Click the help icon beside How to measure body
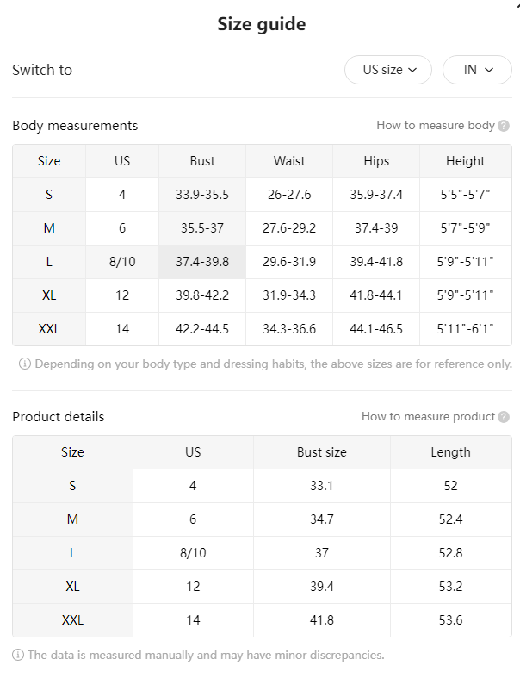 point(504,126)
